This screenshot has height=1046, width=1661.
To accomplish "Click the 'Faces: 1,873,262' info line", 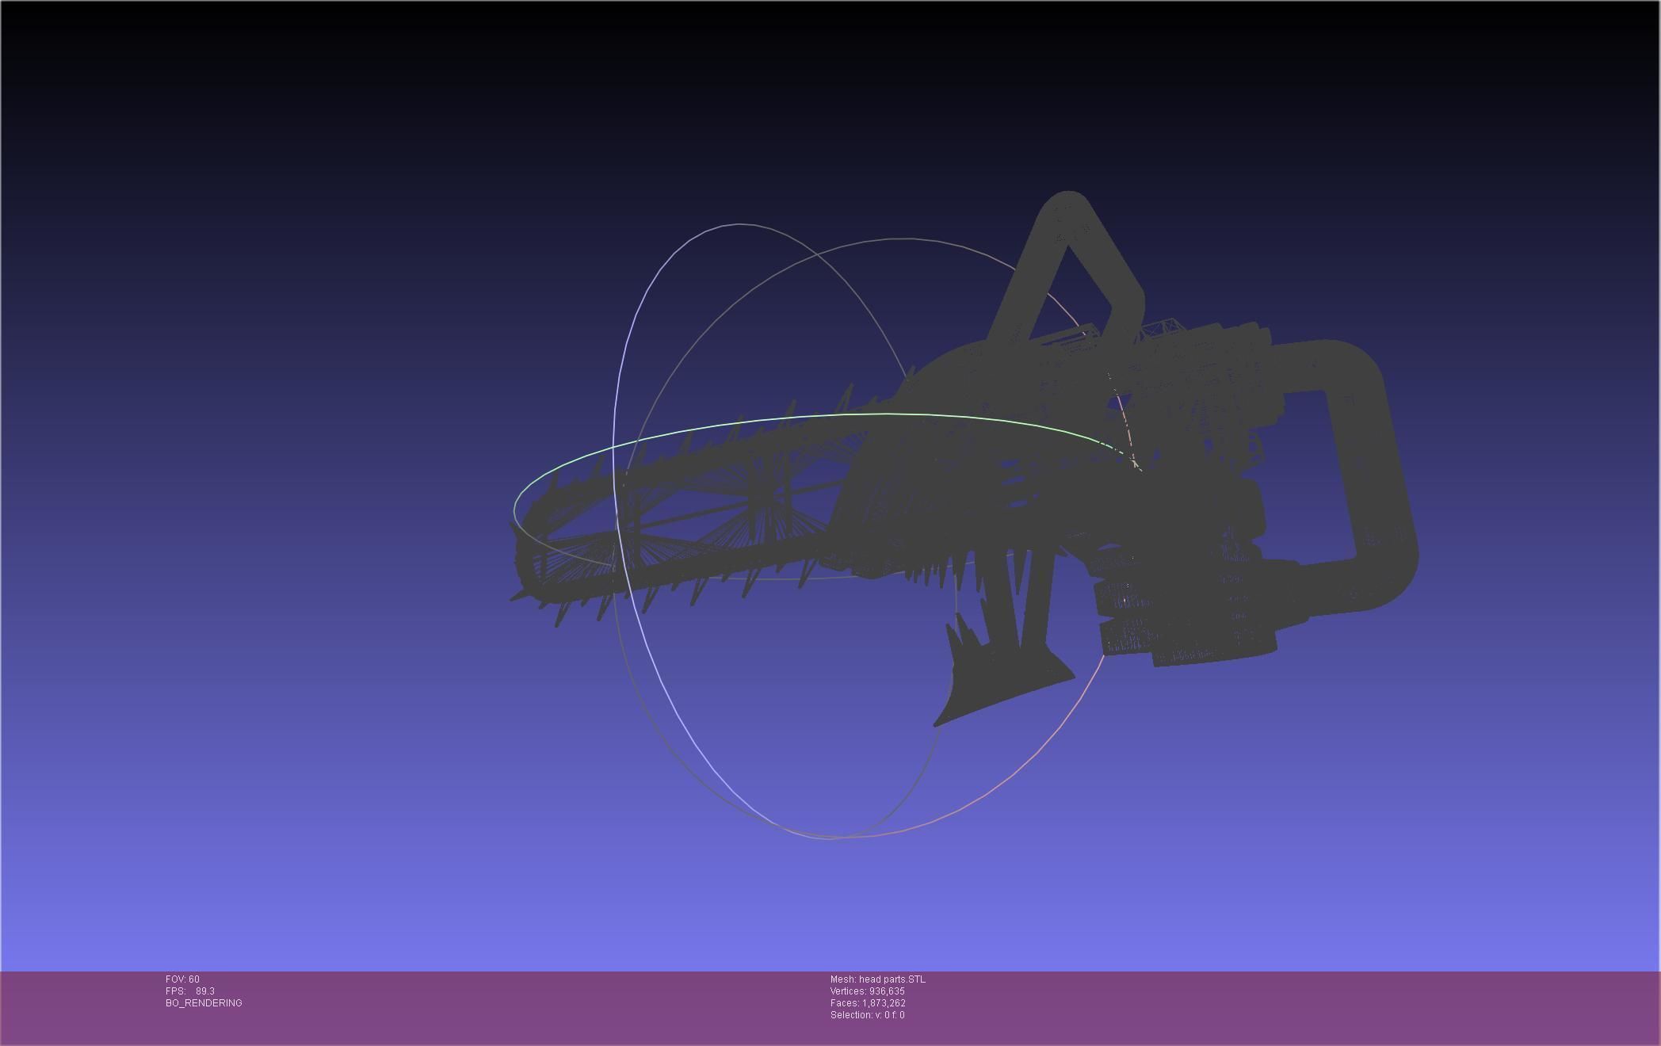I will coord(868,1003).
